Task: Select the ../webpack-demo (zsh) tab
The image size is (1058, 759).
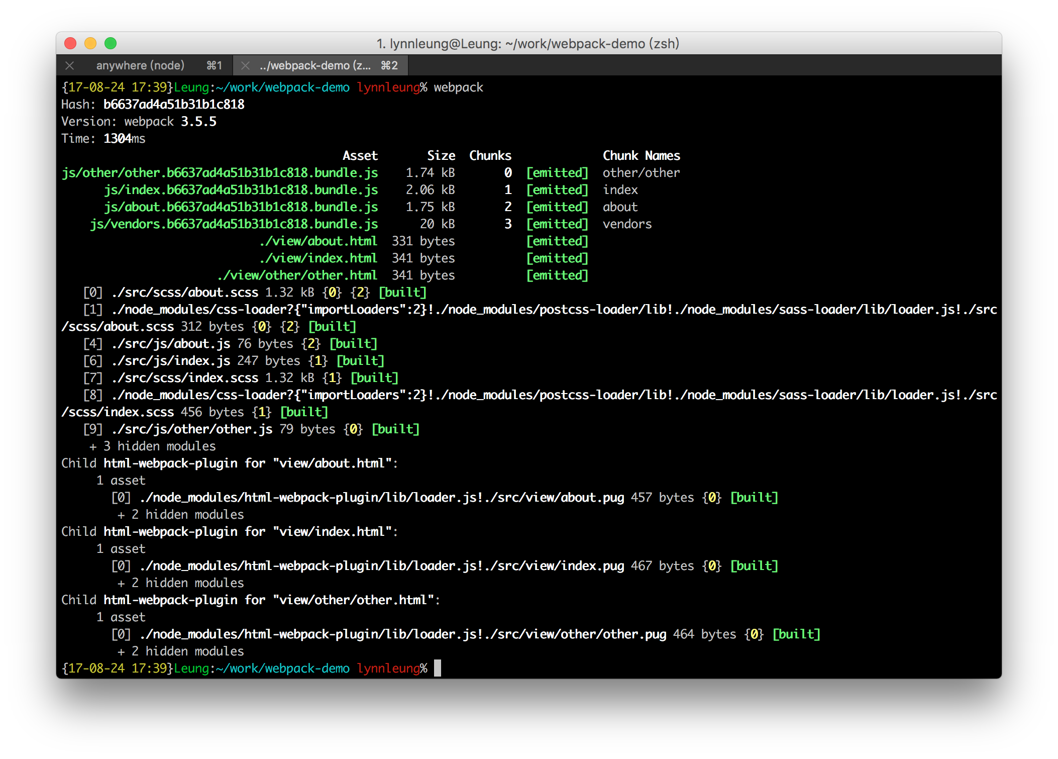Action: [315, 65]
